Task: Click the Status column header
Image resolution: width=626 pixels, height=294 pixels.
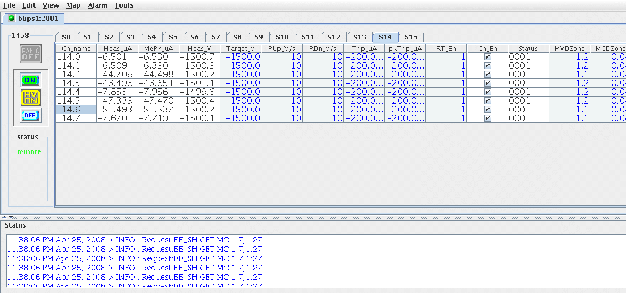Action: 528,48
